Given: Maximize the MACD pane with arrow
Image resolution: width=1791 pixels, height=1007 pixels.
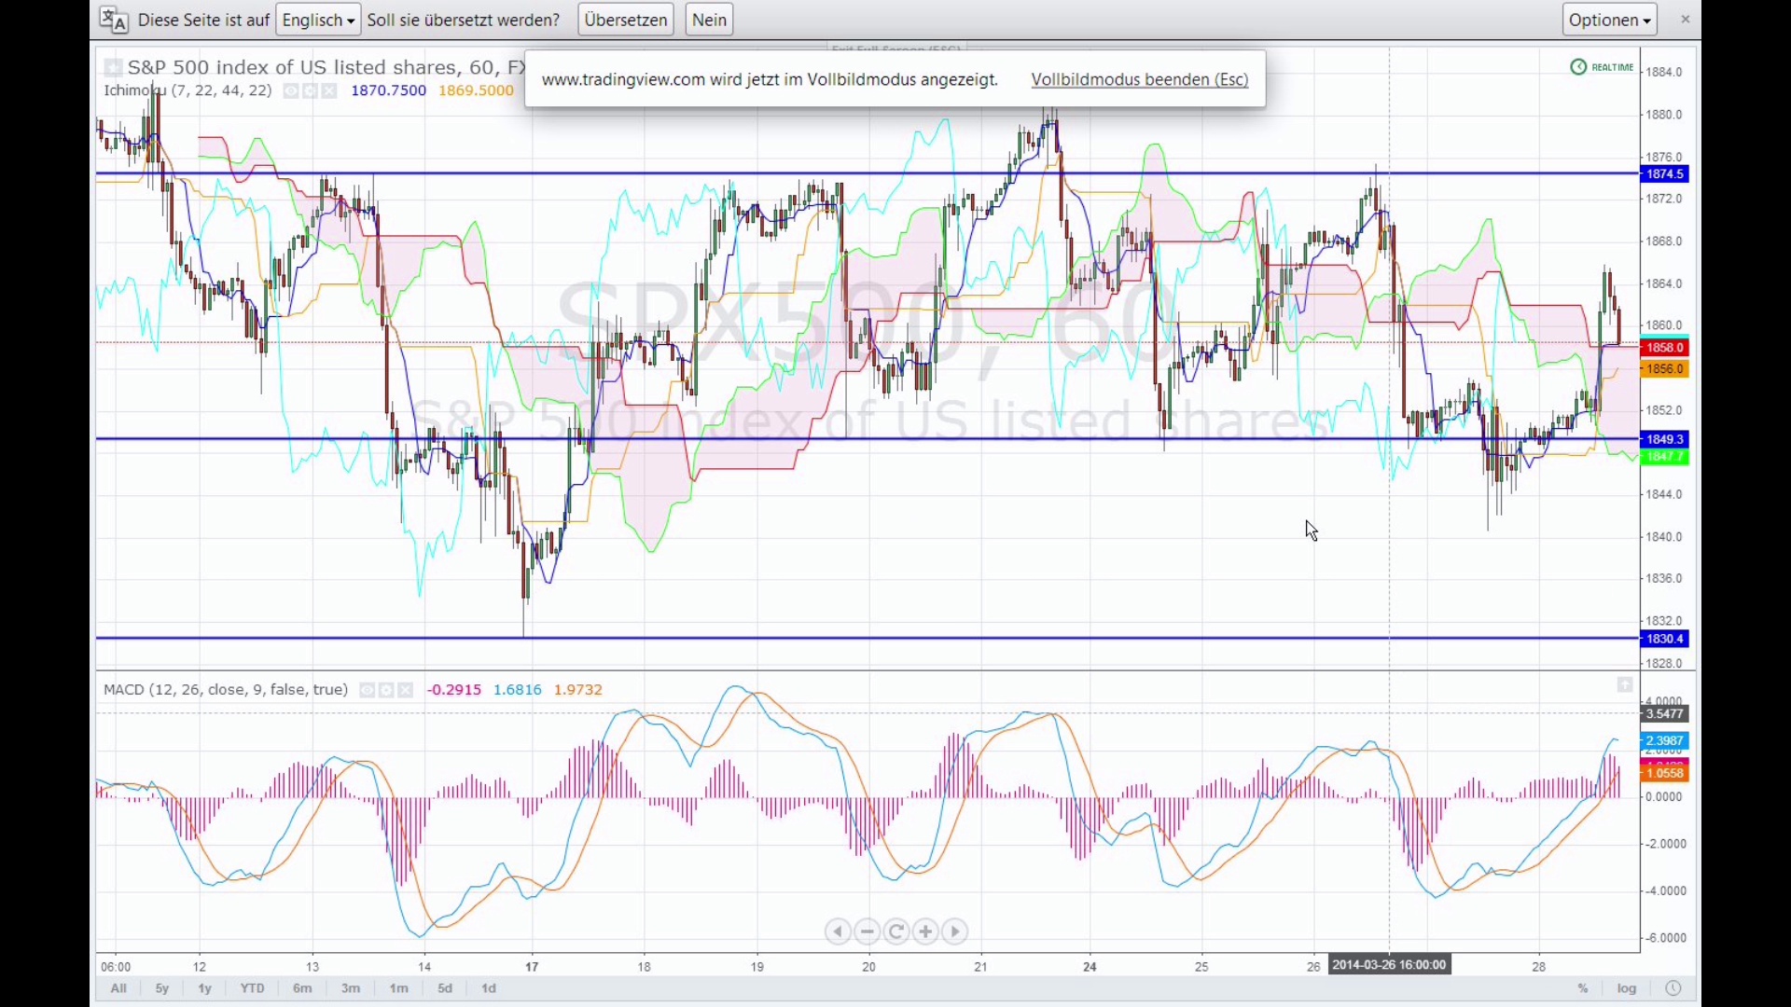Looking at the screenshot, I should point(1625,685).
